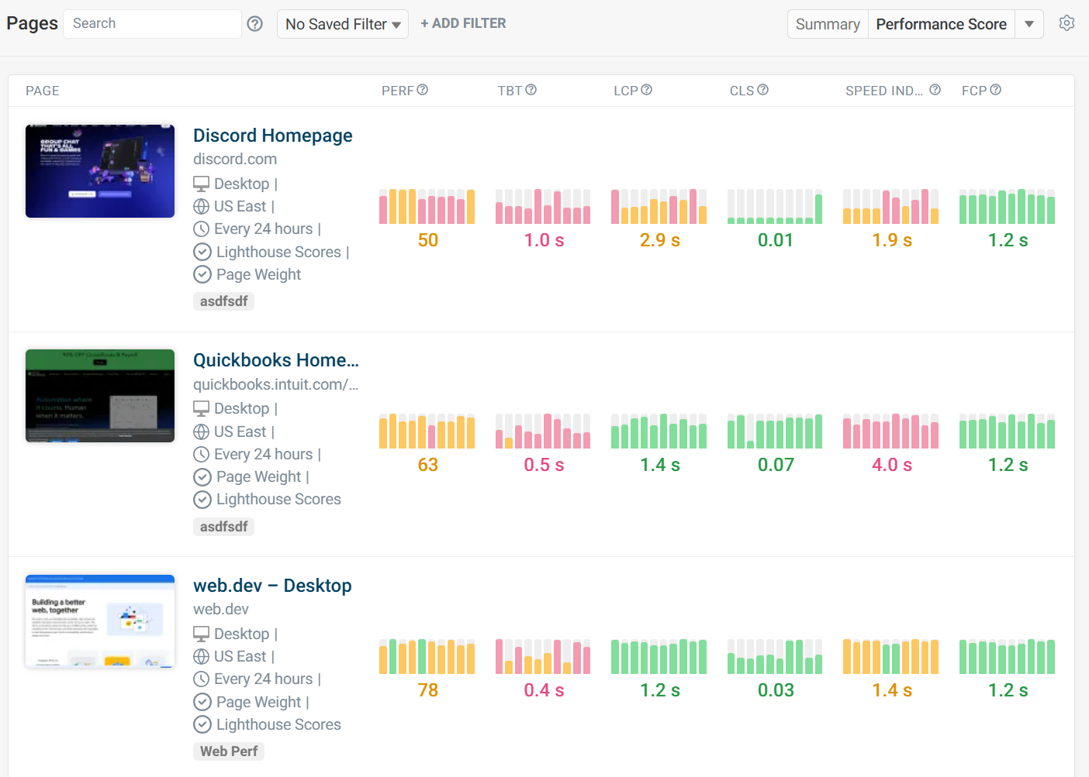The width and height of the screenshot is (1089, 777).
Task: Open the Discord Homepage link
Action: (x=272, y=136)
